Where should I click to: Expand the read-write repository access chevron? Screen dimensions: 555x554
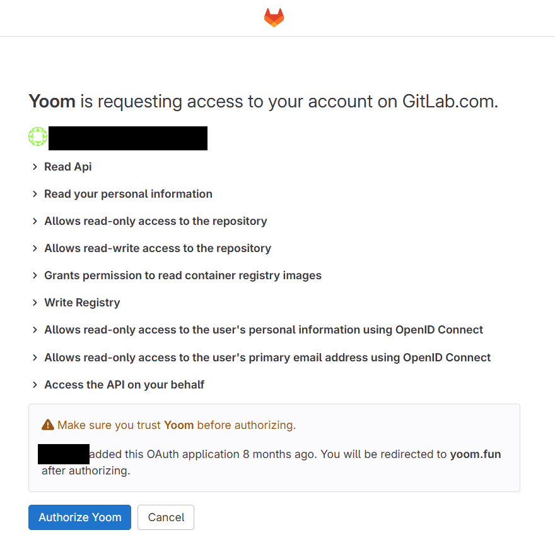click(35, 248)
